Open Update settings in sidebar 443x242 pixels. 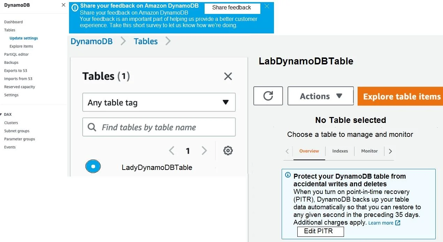coord(24,38)
